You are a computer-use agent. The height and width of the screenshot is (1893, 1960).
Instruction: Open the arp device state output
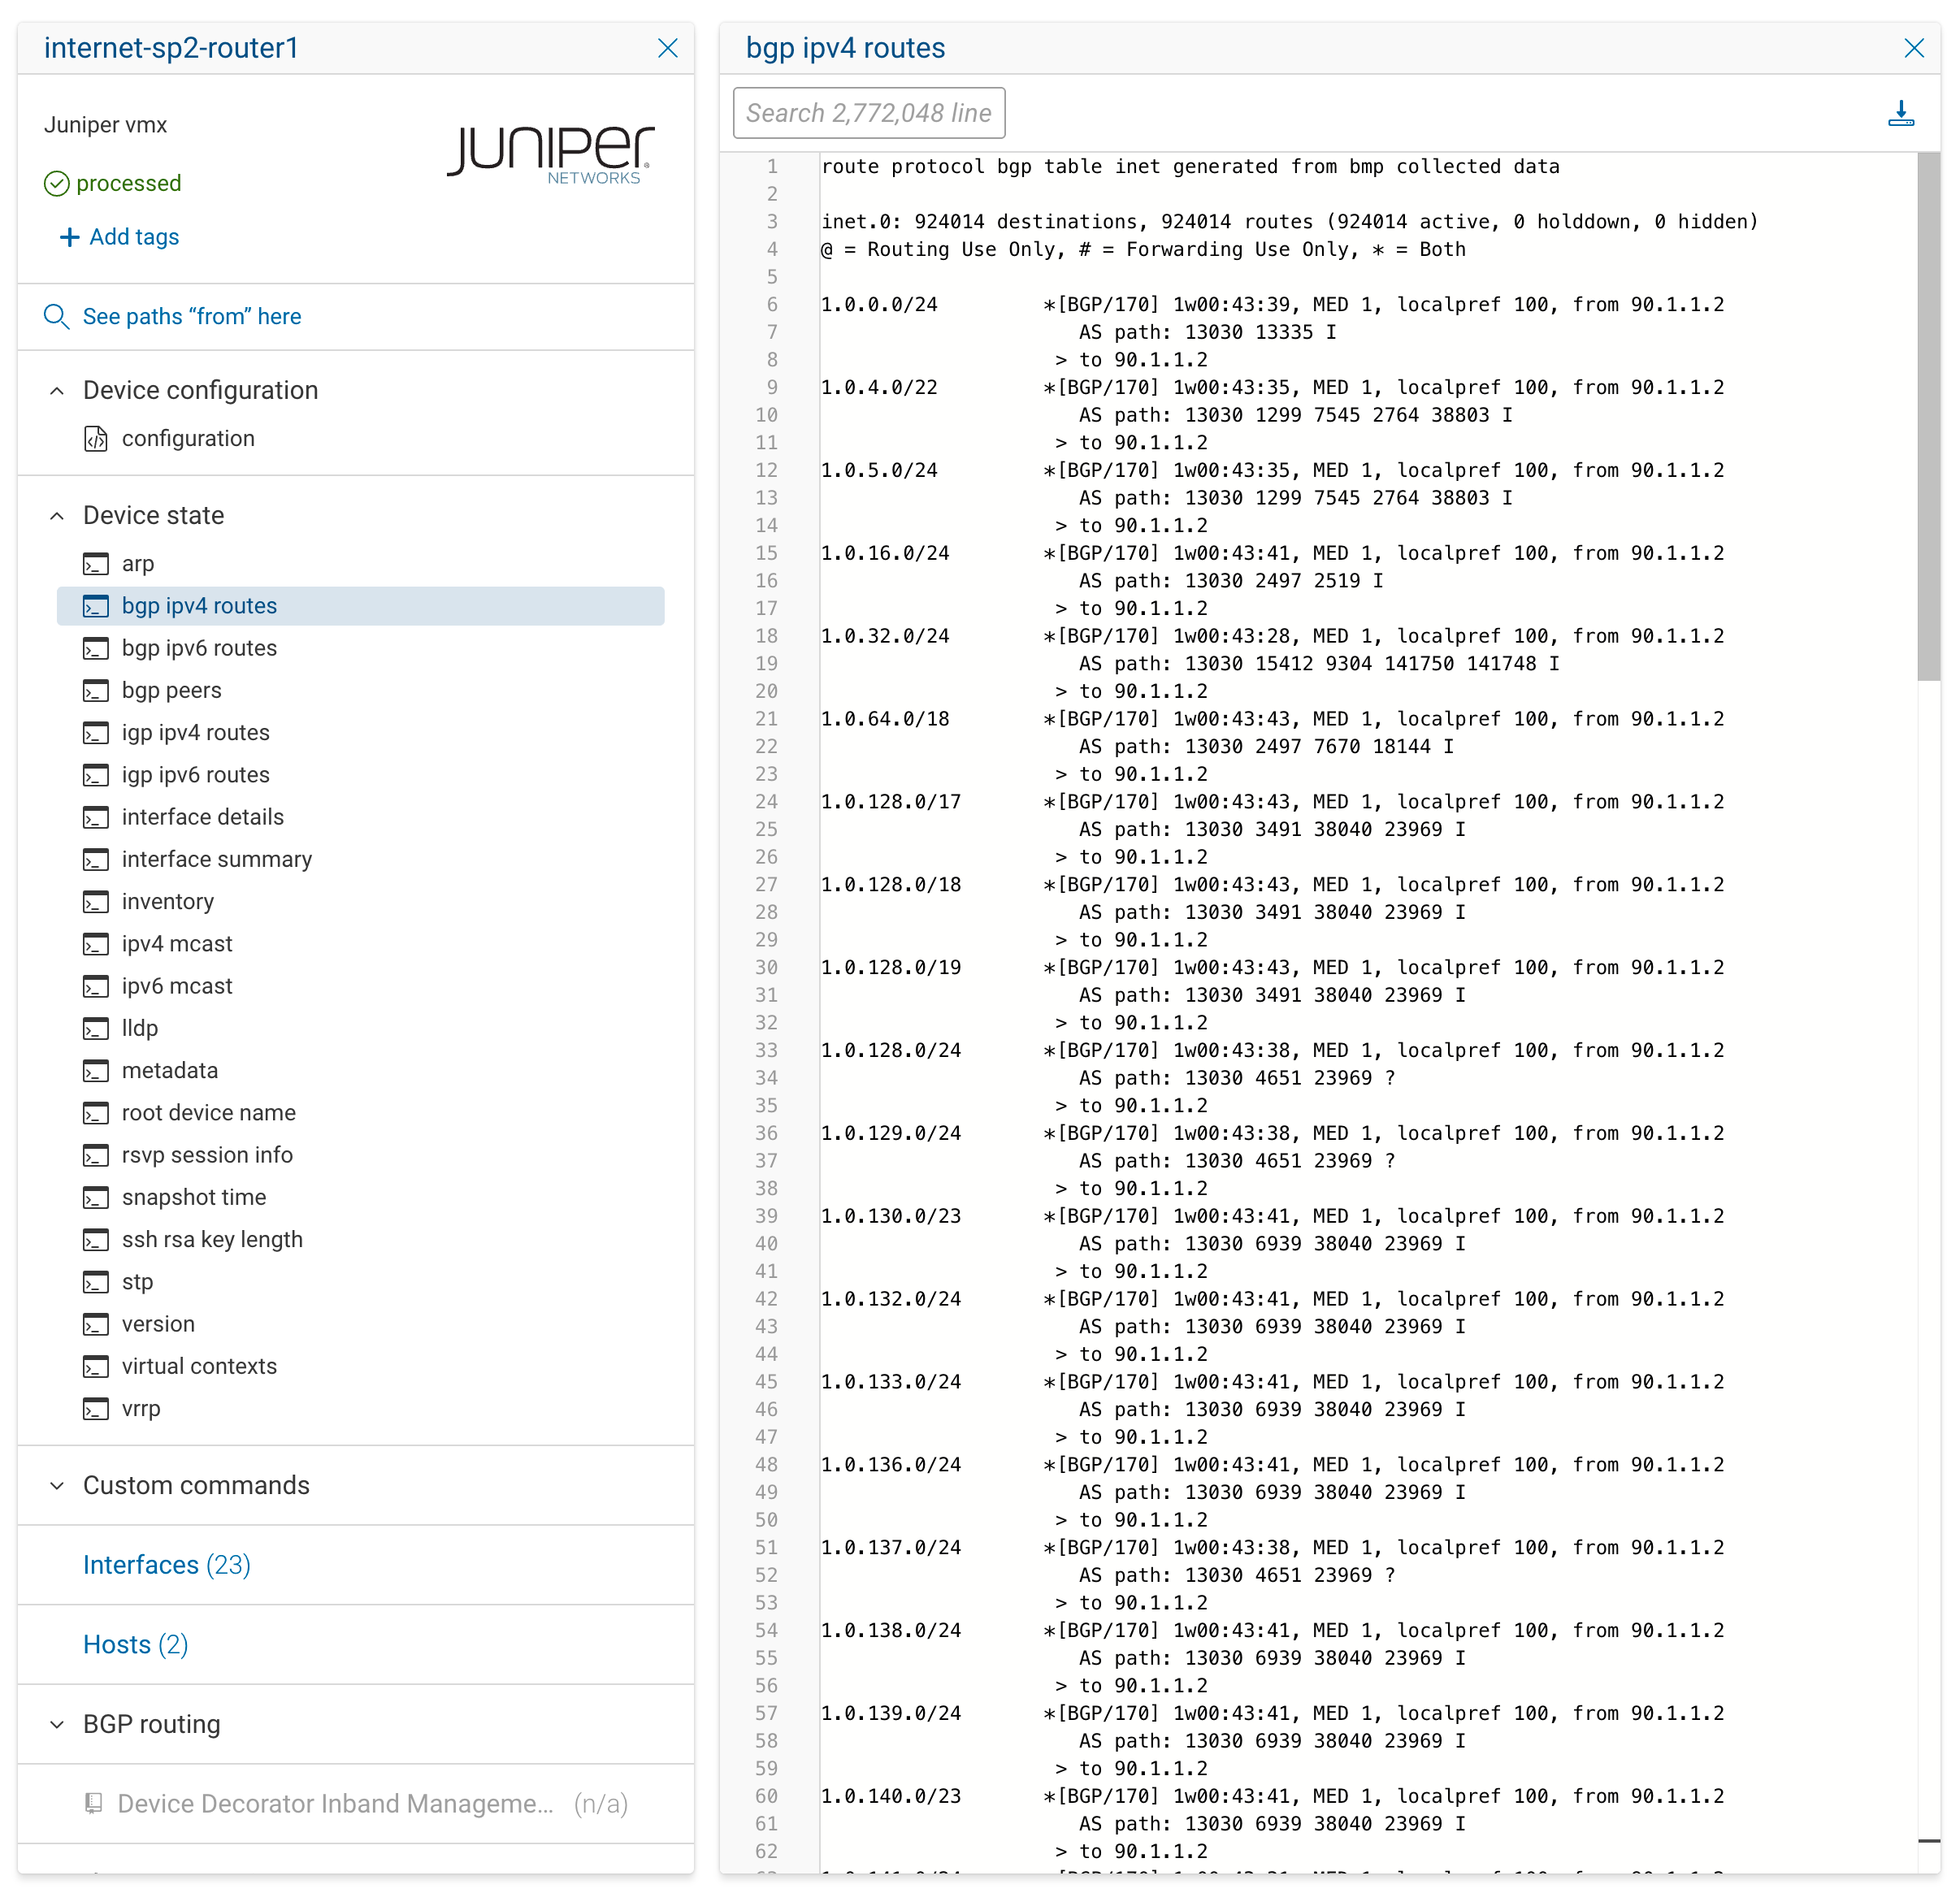click(x=138, y=563)
